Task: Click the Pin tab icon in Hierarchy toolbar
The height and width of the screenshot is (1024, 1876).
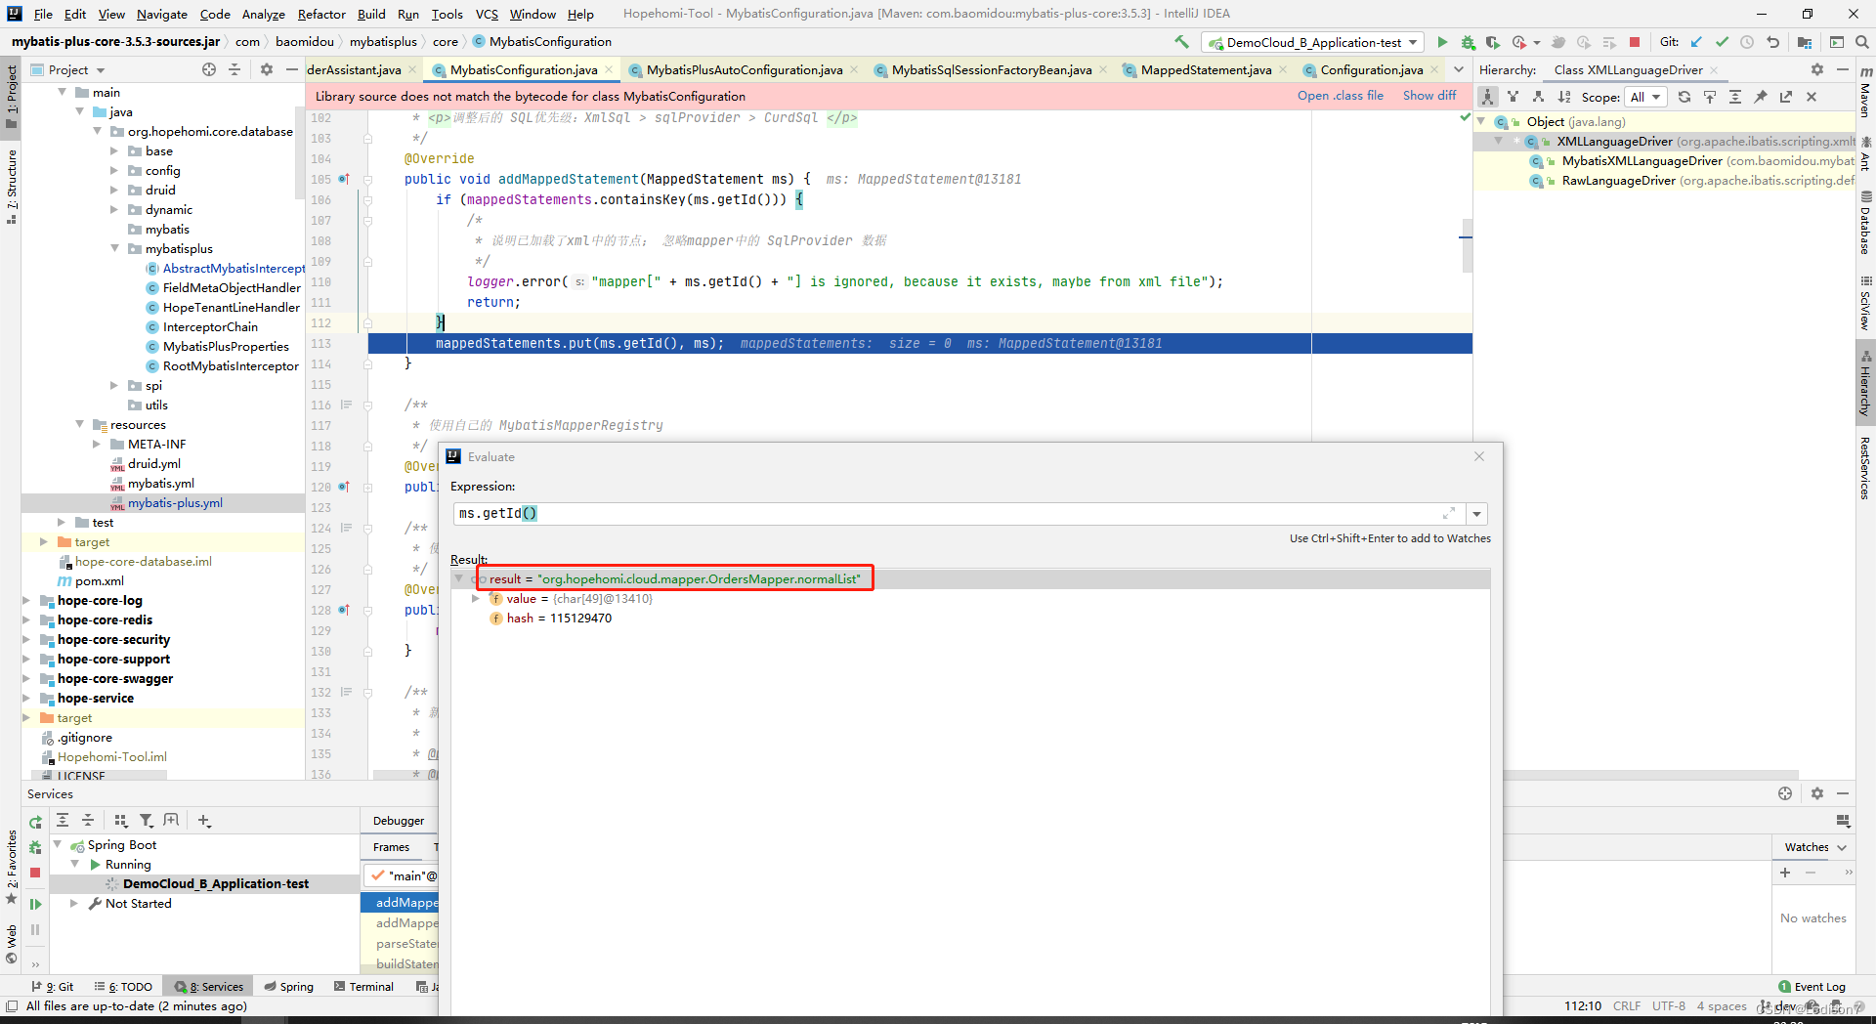Action: tap(1761, 97)
